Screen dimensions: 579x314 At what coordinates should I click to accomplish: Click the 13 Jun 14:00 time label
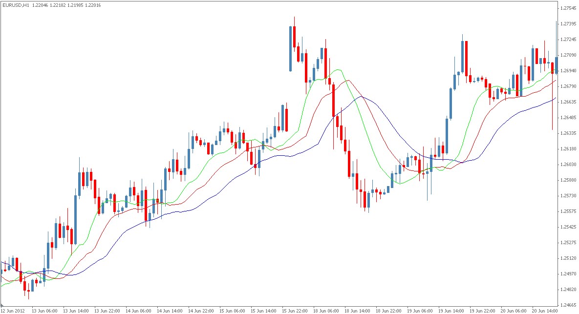76,311
